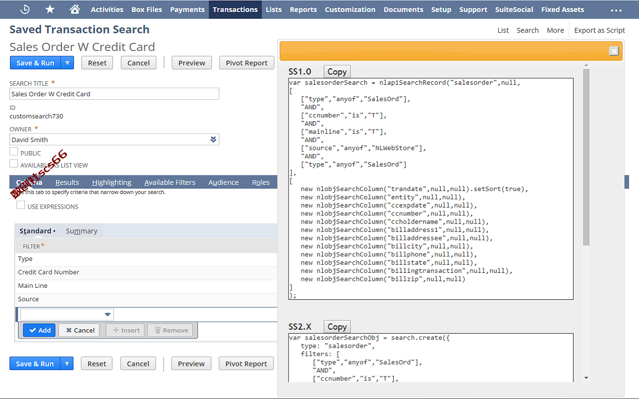This screenshot has width=639, height=399.
Task: Open the More link
Action: tap(555, 30)
